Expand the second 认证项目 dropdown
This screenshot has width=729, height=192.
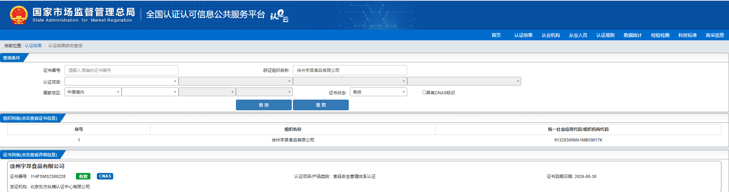236,81
